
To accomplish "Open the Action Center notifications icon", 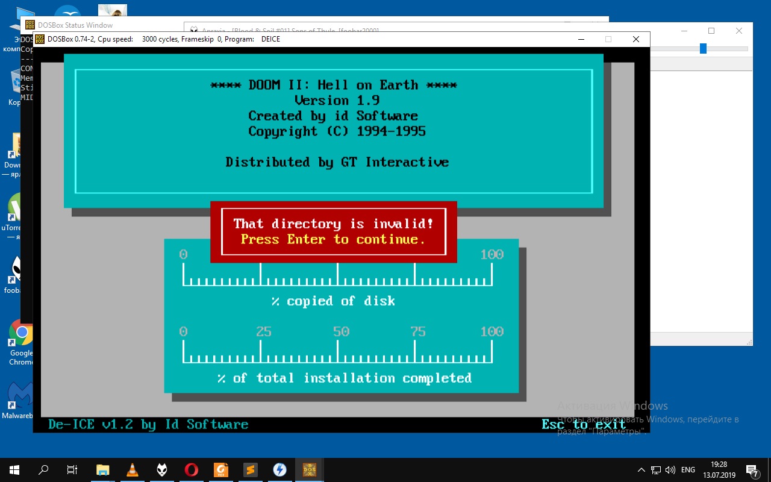I will click(x=752, y=470).
